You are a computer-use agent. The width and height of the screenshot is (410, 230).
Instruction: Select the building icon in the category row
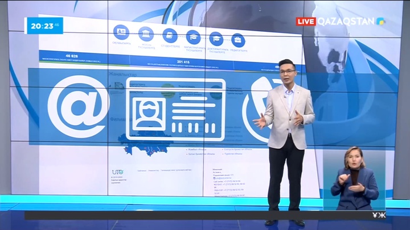(x=146, y=34)
